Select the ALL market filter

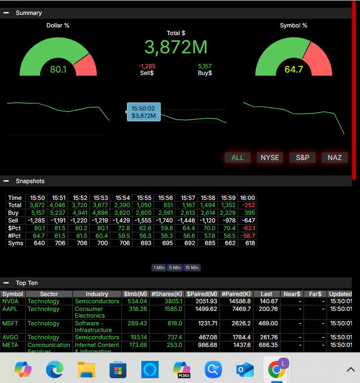point(237,158)
